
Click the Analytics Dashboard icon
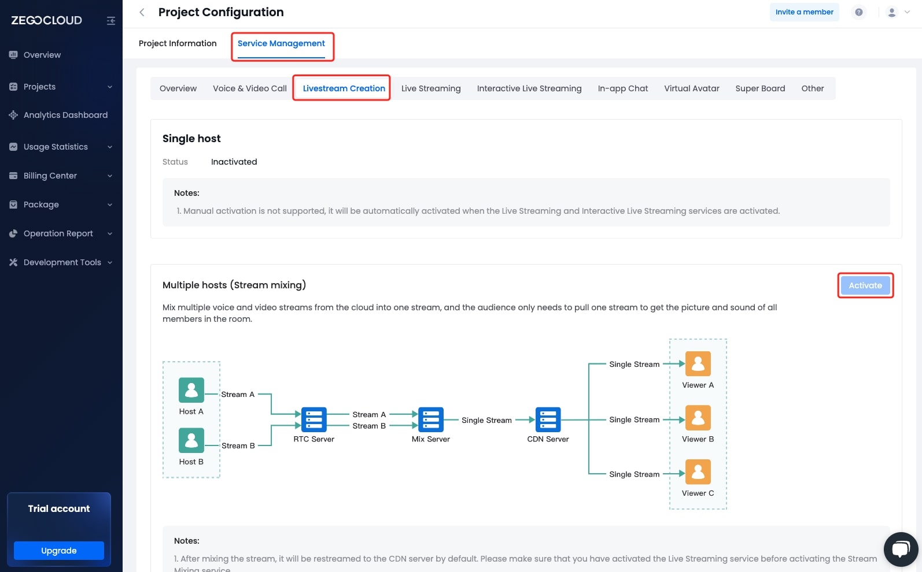coord(13,115)
